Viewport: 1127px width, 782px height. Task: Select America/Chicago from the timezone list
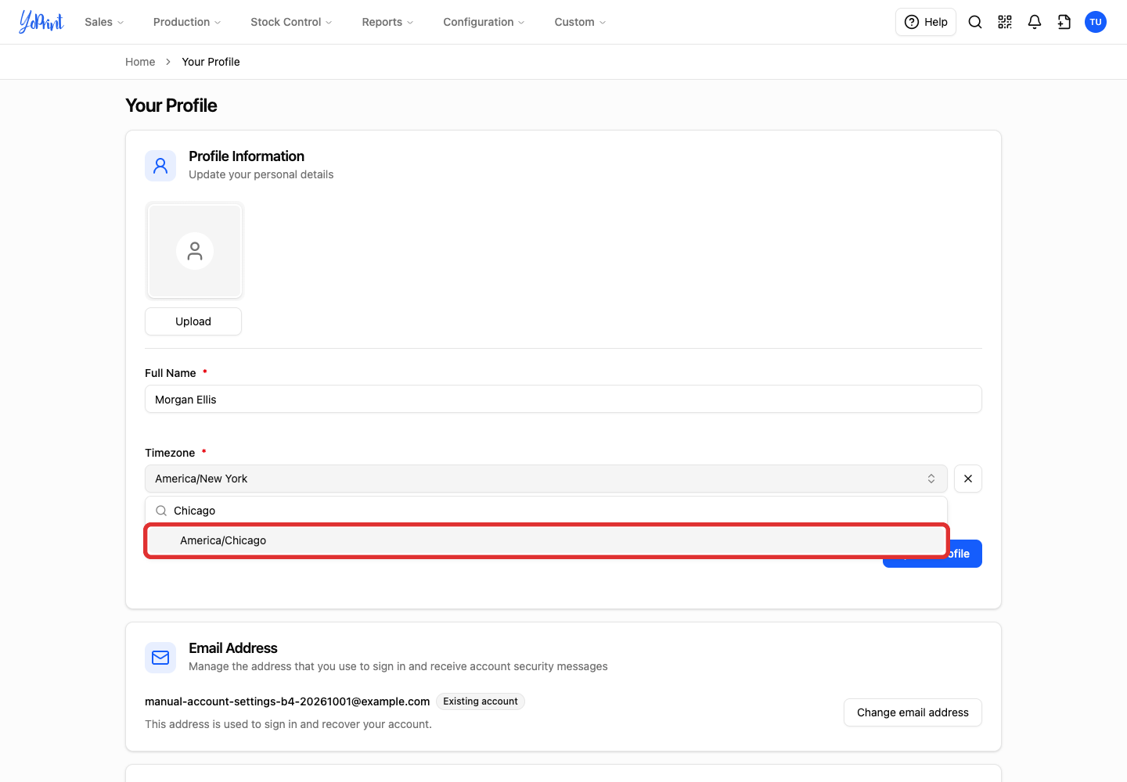(546, 540)
